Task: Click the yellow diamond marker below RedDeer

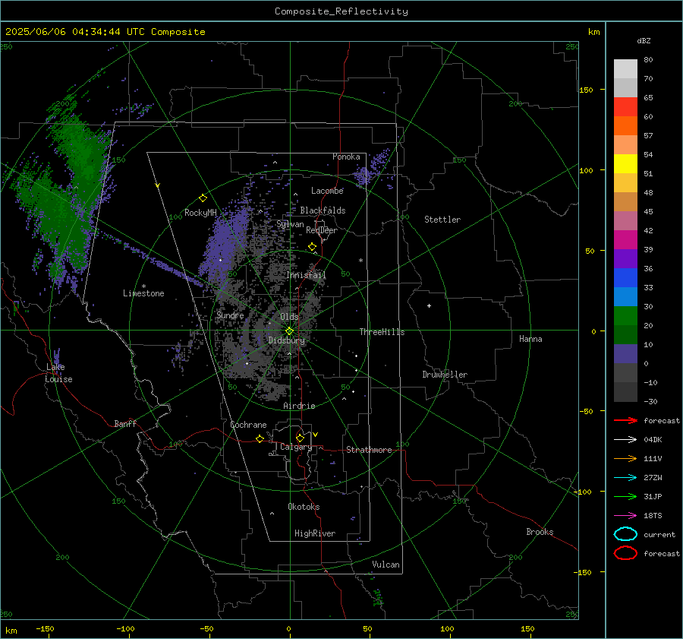Action: coord(312,247)
